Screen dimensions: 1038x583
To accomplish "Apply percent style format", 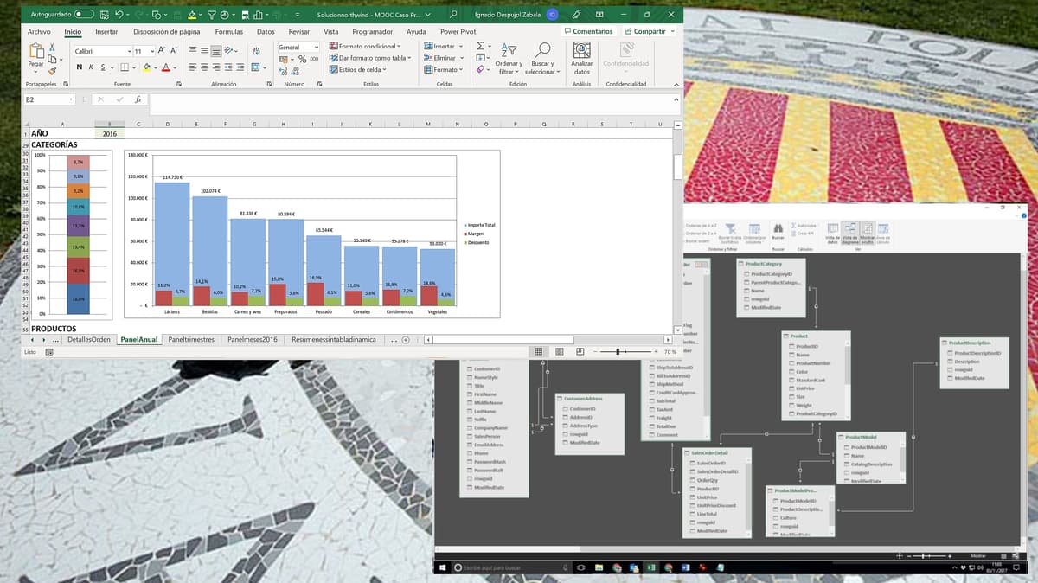I will tap(302, 59).
